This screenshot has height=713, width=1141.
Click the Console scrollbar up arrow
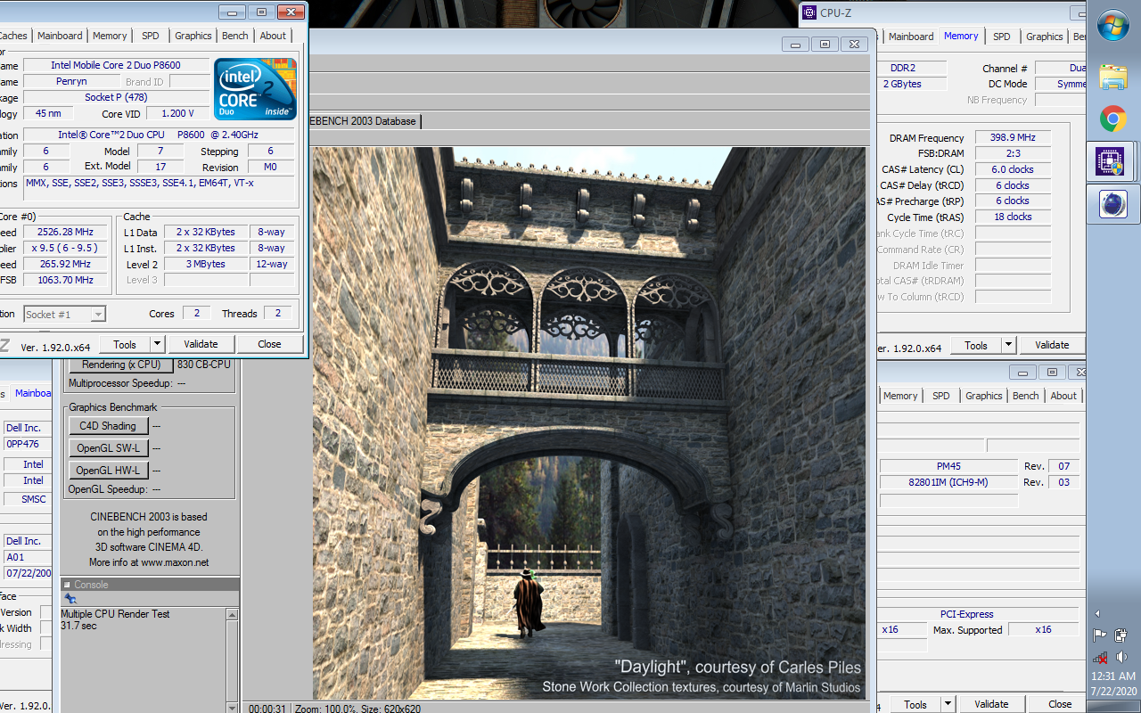point(233,615)
